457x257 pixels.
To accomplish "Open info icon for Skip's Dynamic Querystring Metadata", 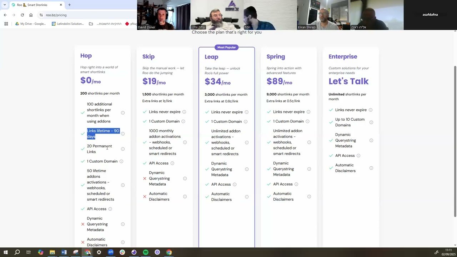I will point(185,178).
